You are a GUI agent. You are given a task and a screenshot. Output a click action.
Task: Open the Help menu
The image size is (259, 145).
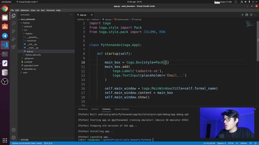[x=58, y=10]
